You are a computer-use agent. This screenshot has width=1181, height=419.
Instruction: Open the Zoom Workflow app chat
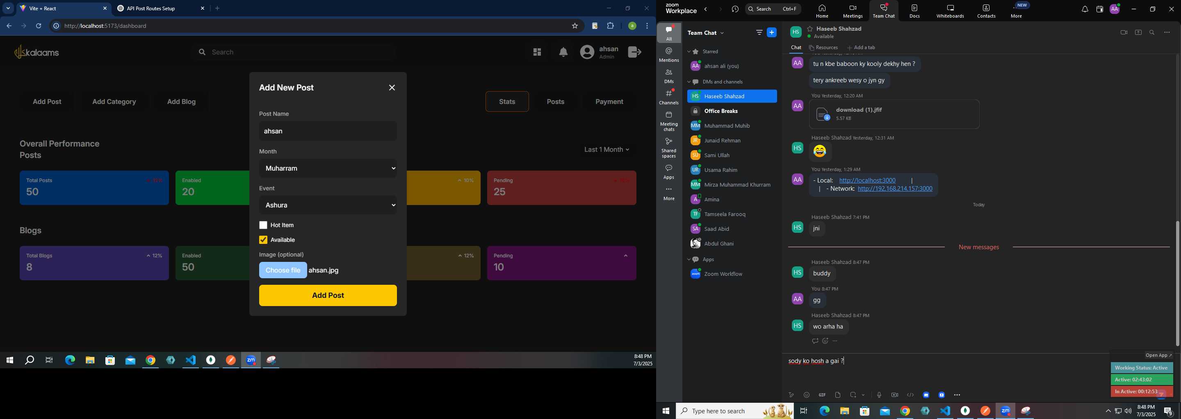(x=732, y=274)
